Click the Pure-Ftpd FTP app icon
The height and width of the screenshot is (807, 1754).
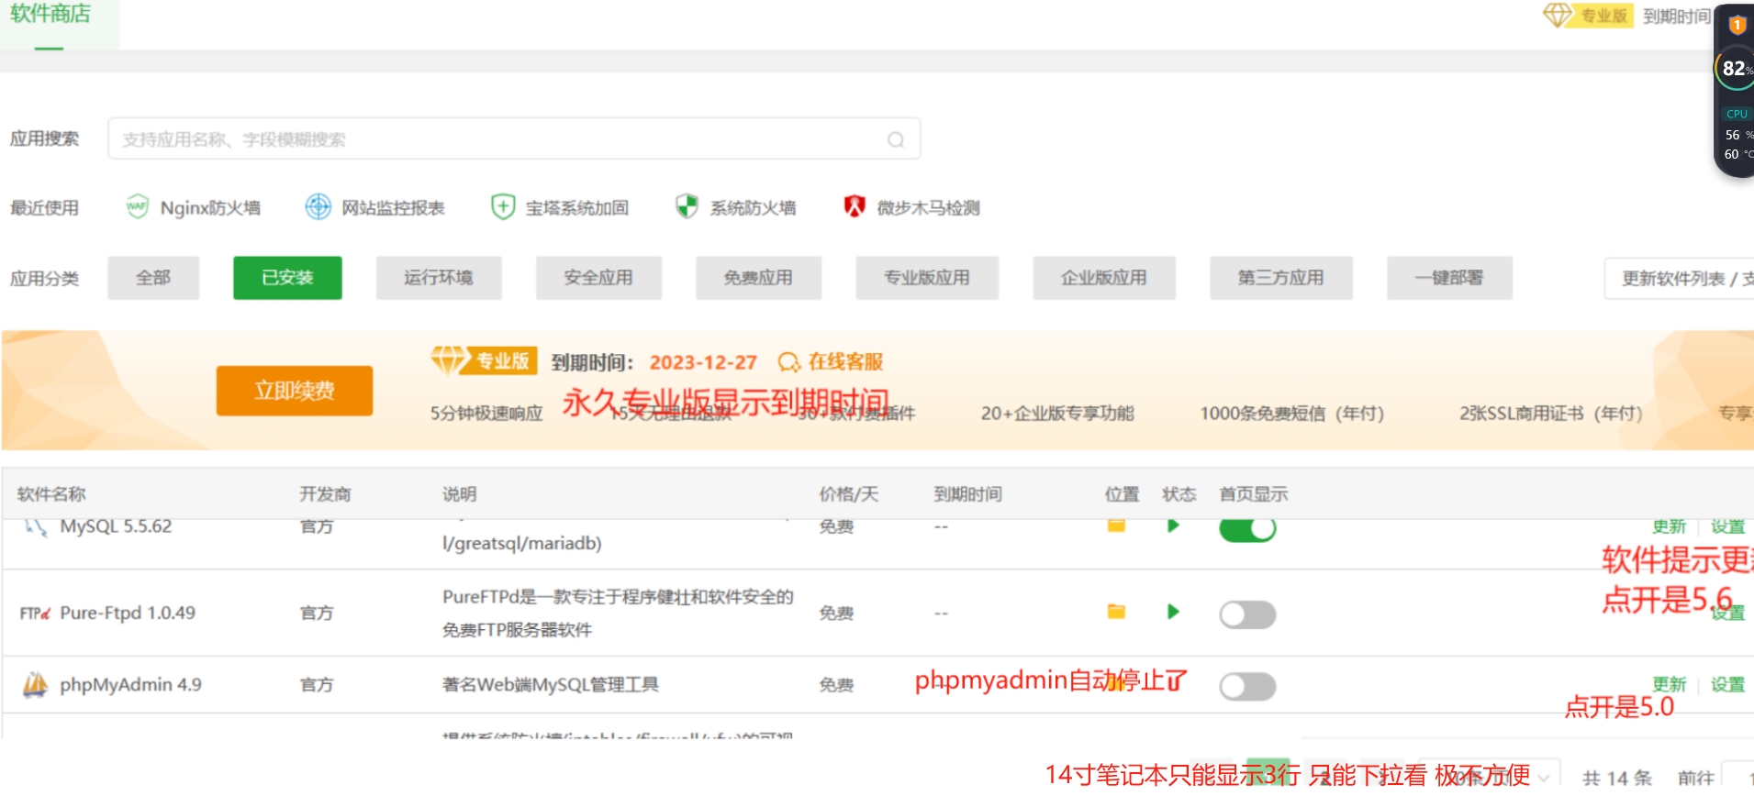click(35, 613)
